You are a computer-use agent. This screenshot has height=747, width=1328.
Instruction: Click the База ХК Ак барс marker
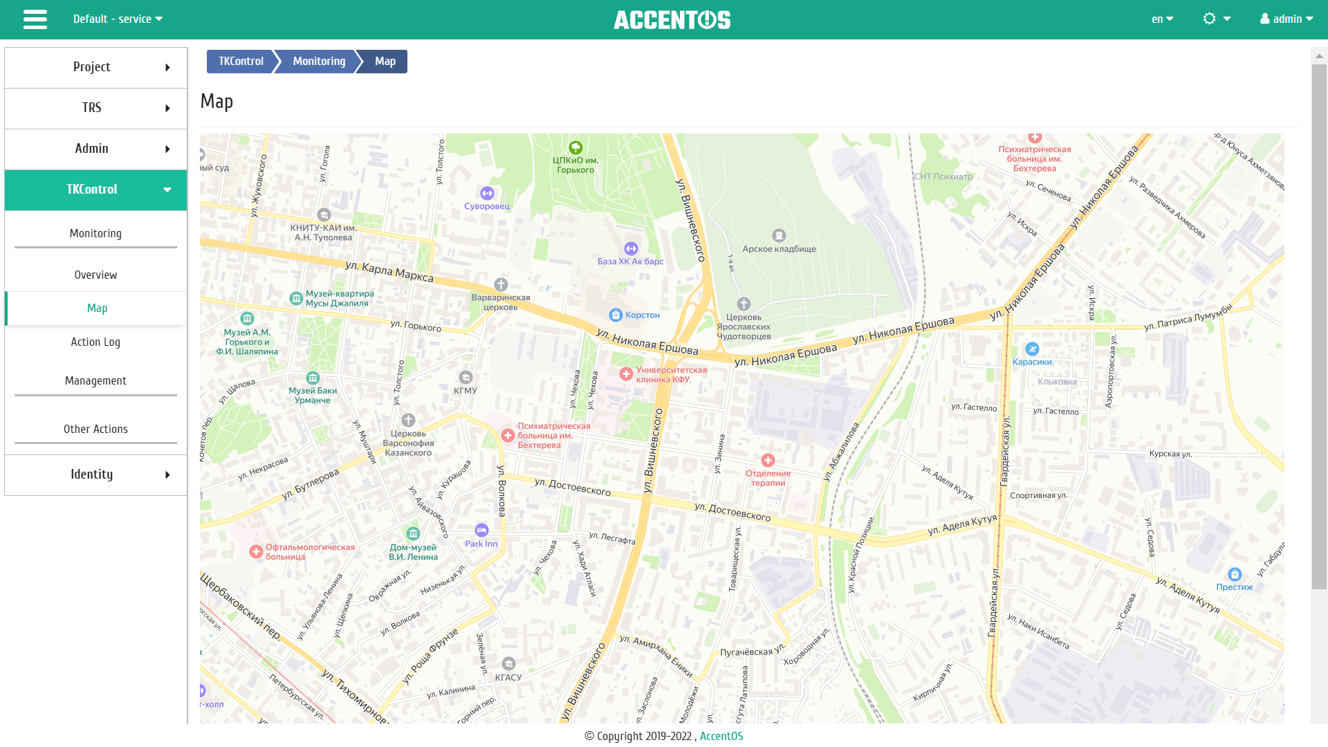631,248
